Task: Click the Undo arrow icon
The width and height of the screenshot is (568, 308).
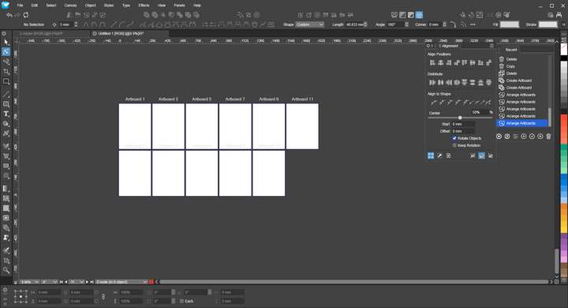Action: [9, 15]
